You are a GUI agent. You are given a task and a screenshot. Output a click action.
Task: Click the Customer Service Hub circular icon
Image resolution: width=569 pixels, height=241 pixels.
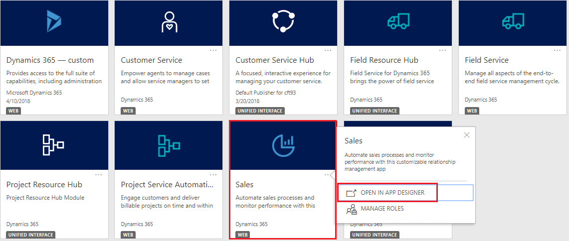[x=283, y=21]
